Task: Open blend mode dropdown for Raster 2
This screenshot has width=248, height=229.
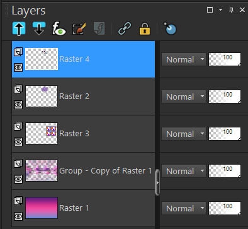Action: [184, 97]
